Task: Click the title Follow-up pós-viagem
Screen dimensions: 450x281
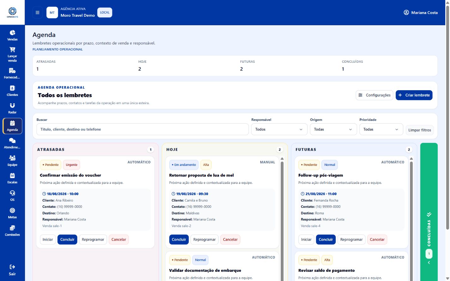Action: point(321,175)
